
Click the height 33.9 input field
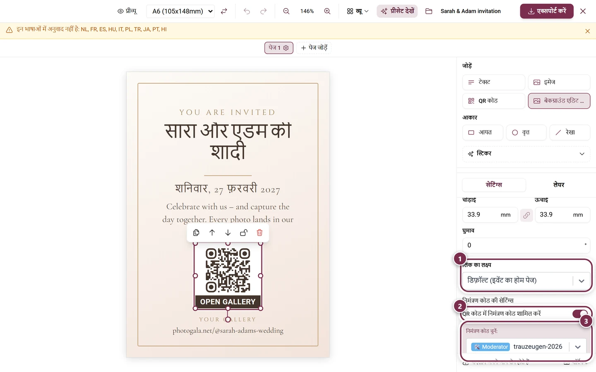[x=562, y=215]
